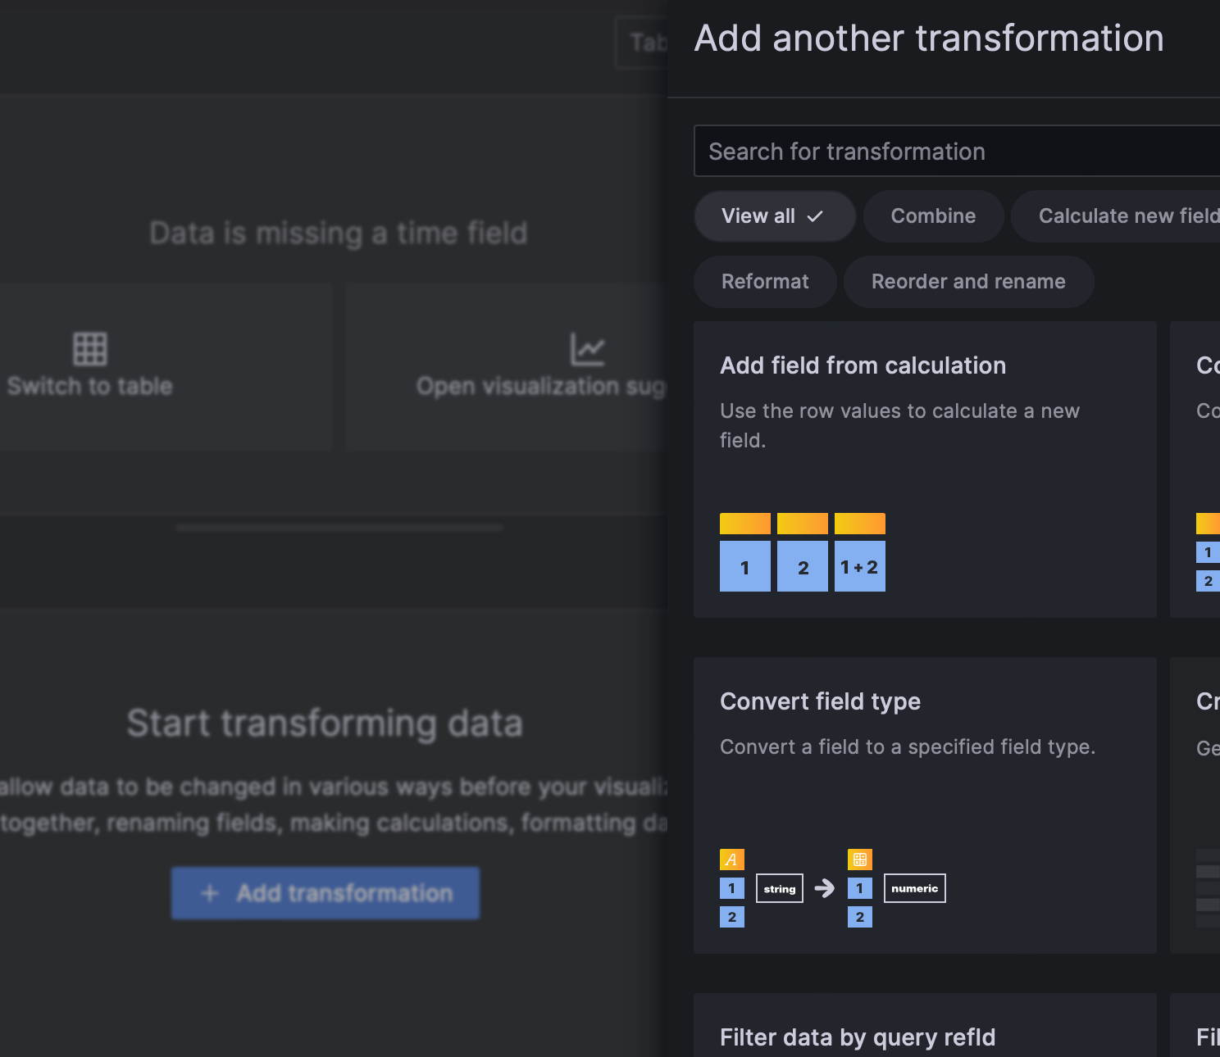
Task: Click Open visualization suggestions label
Action: (x=542, y=386)
